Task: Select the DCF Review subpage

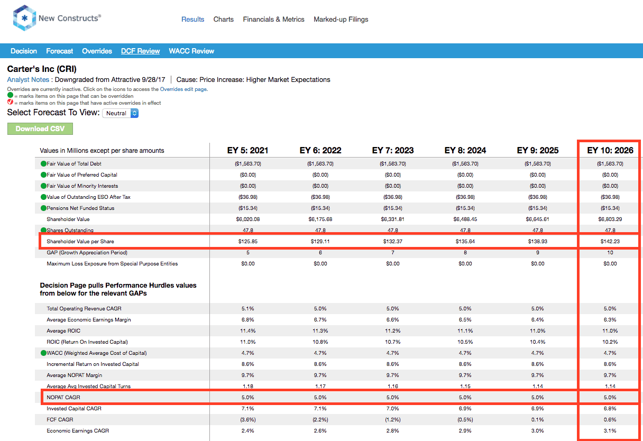Action: [x=140, y=51]
